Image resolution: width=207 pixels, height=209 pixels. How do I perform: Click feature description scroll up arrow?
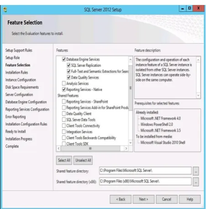point(198,60)
